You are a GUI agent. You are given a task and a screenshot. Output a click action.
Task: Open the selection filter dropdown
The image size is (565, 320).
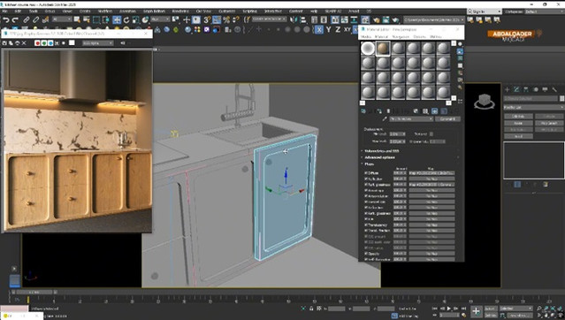[x=62, y=19]
